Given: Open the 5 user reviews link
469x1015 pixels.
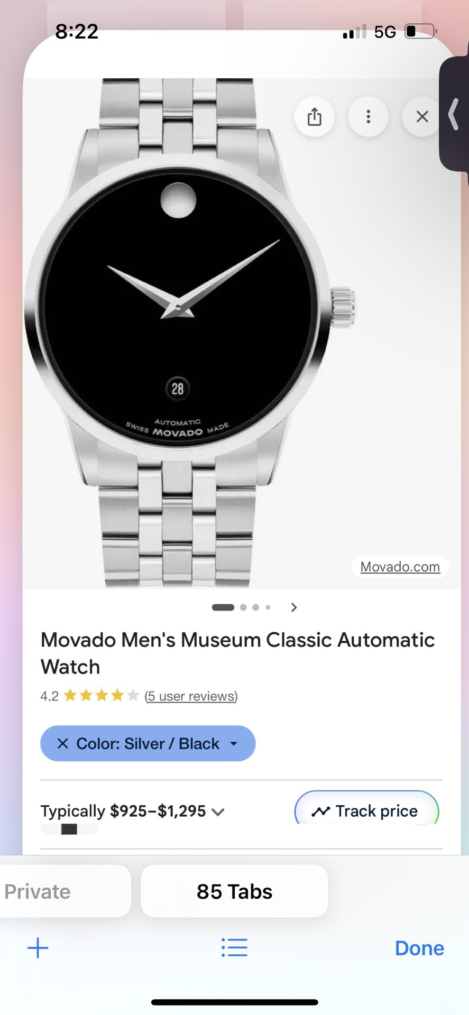Looking at the screenshot, I should tap(191, 696).
